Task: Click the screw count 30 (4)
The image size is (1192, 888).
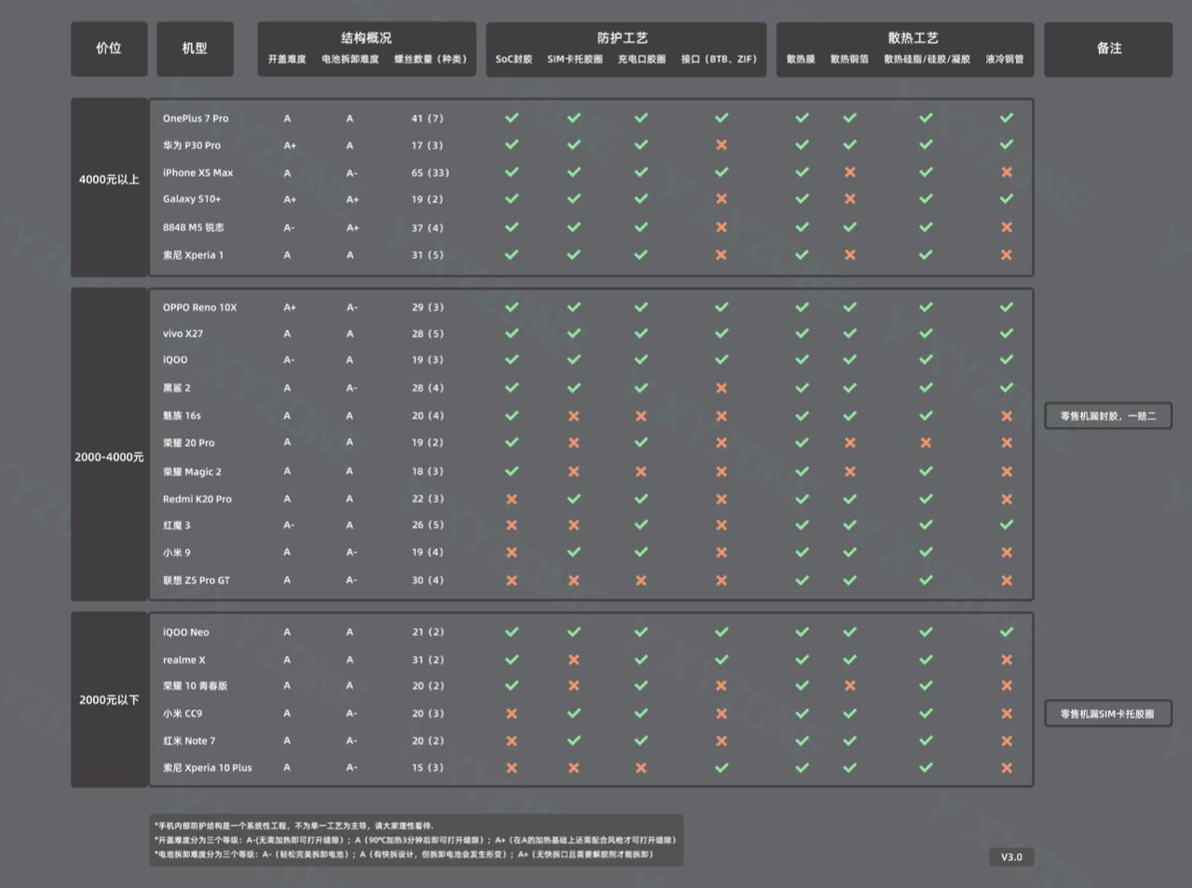Action: point(427,581)
